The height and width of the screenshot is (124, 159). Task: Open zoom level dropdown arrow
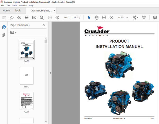[127, 17]
